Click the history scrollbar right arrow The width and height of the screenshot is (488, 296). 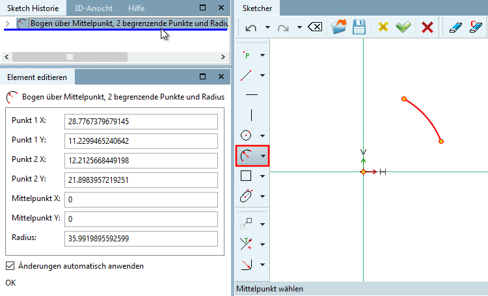click(223, 57)
